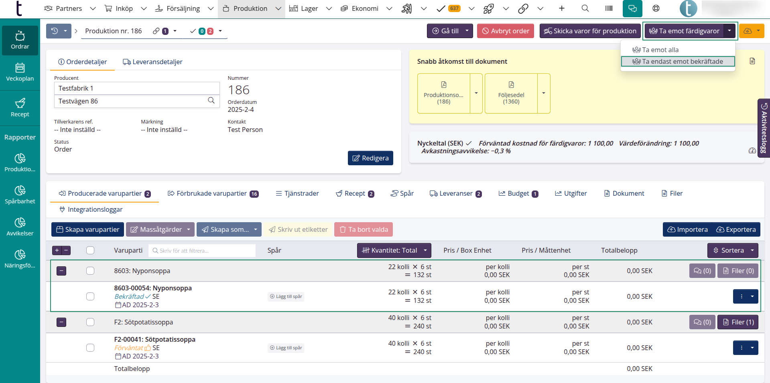This screenshot has width=770, height=383.
Task: Toggle the select-all checkbox in table header
Action: (x=90, y=250)
